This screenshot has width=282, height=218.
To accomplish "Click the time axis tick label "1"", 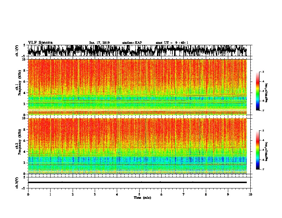I will tap(51, 194).
